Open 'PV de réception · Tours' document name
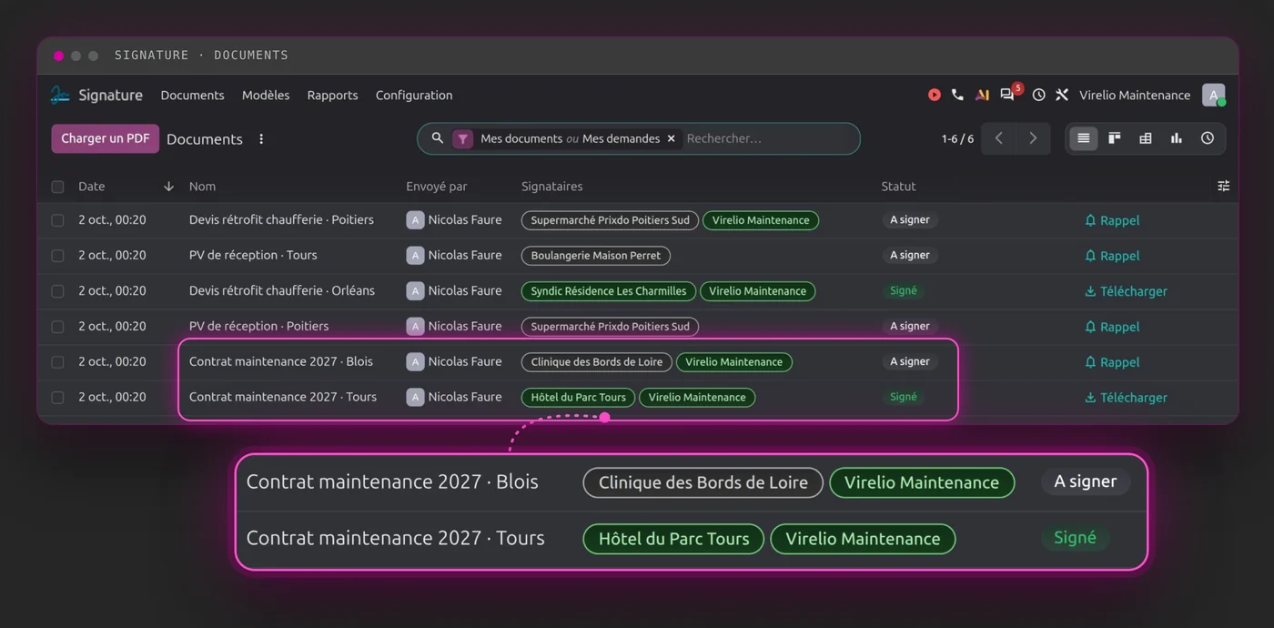Image resolution: width=1274 pixels, height=628 pixels. click(253, 255)
